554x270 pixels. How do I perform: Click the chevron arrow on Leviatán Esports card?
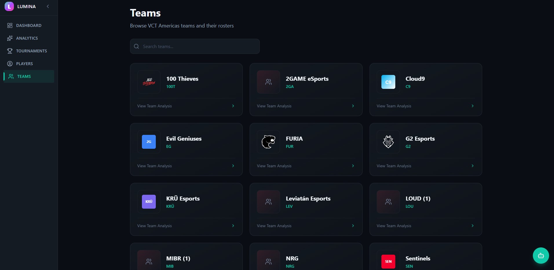pos(353,226)
